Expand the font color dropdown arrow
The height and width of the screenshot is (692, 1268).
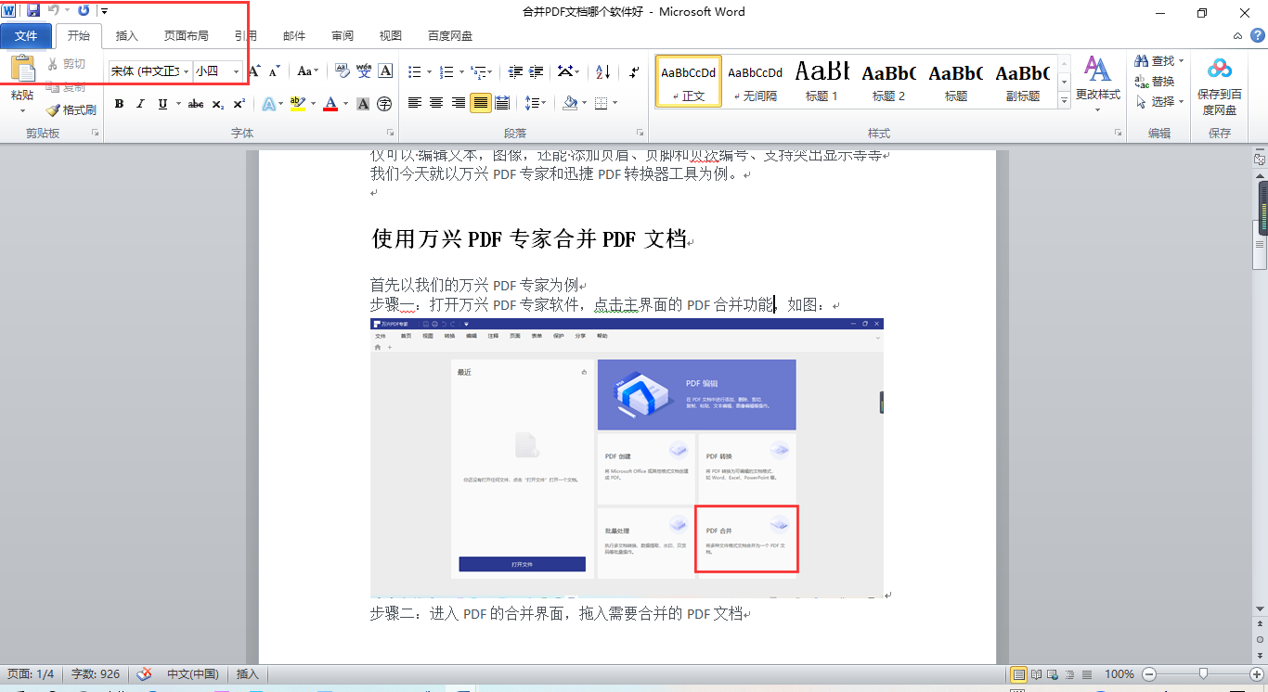tap(345, 104)
